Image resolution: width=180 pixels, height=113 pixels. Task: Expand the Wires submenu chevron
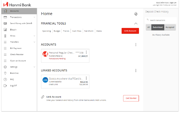34,36
